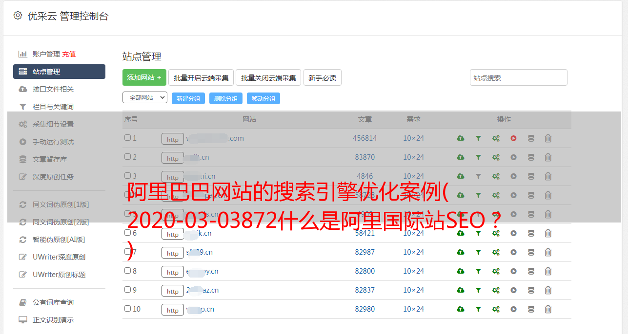This screenshot has height=334, width=628.
Task: Delete site 1 with its trash icon
Action: pyautogui.click(x=548, y=138)
